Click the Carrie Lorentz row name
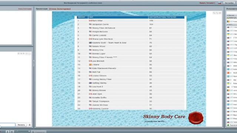 (x=99, y=35)
